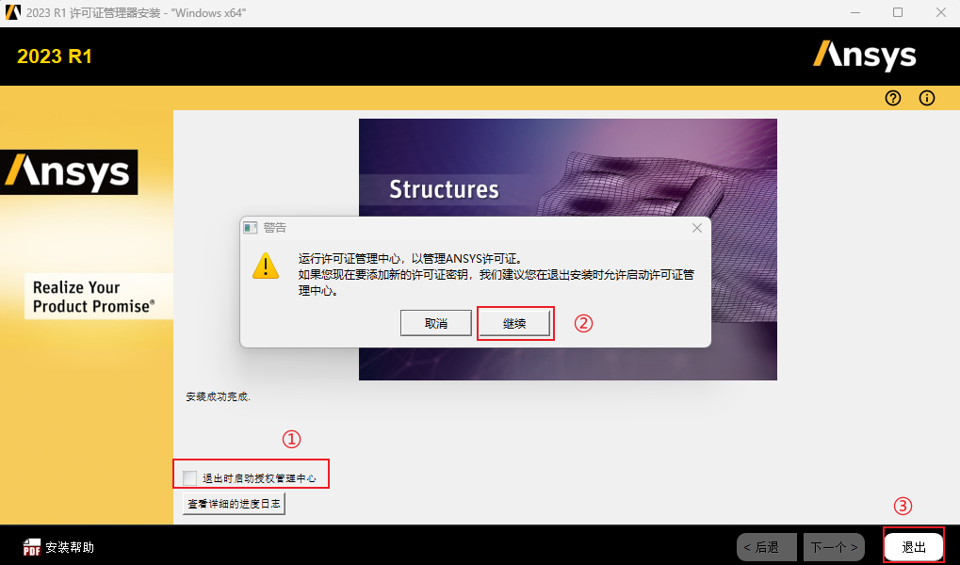This screenshot has height=565, width=960.
Task: Click the 取消 button in the warning dialog
Action: click(x=436, y=323)
